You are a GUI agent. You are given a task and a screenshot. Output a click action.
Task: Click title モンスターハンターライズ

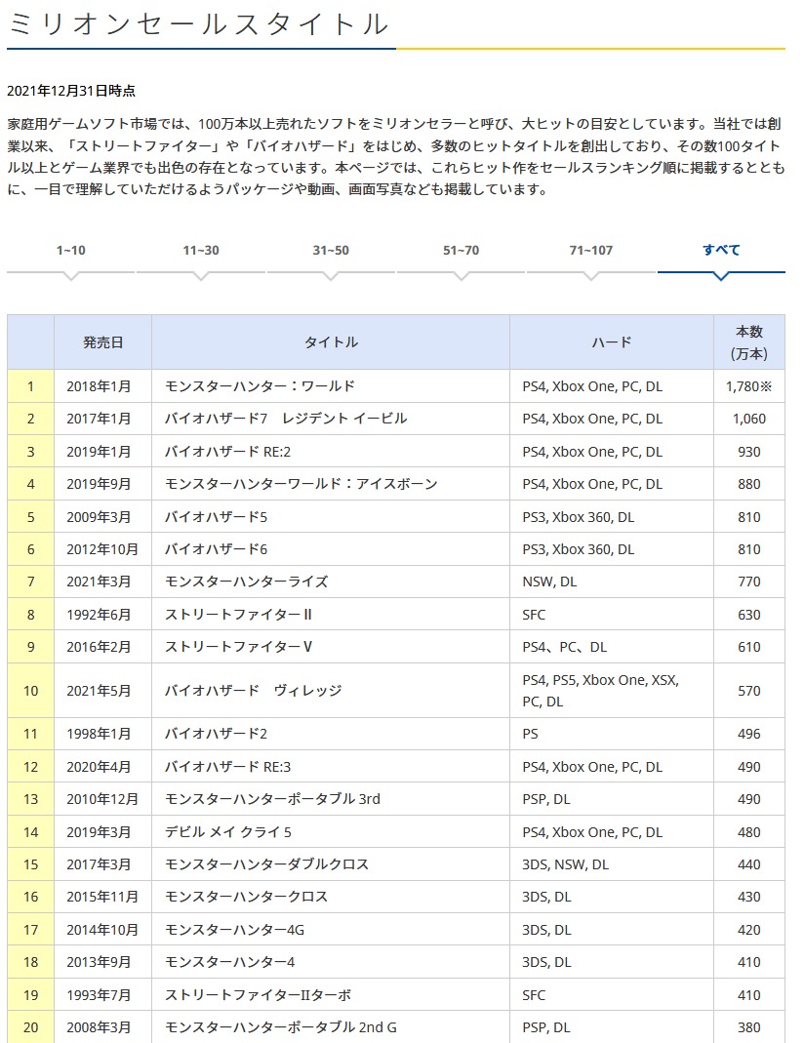click(246, 582)
